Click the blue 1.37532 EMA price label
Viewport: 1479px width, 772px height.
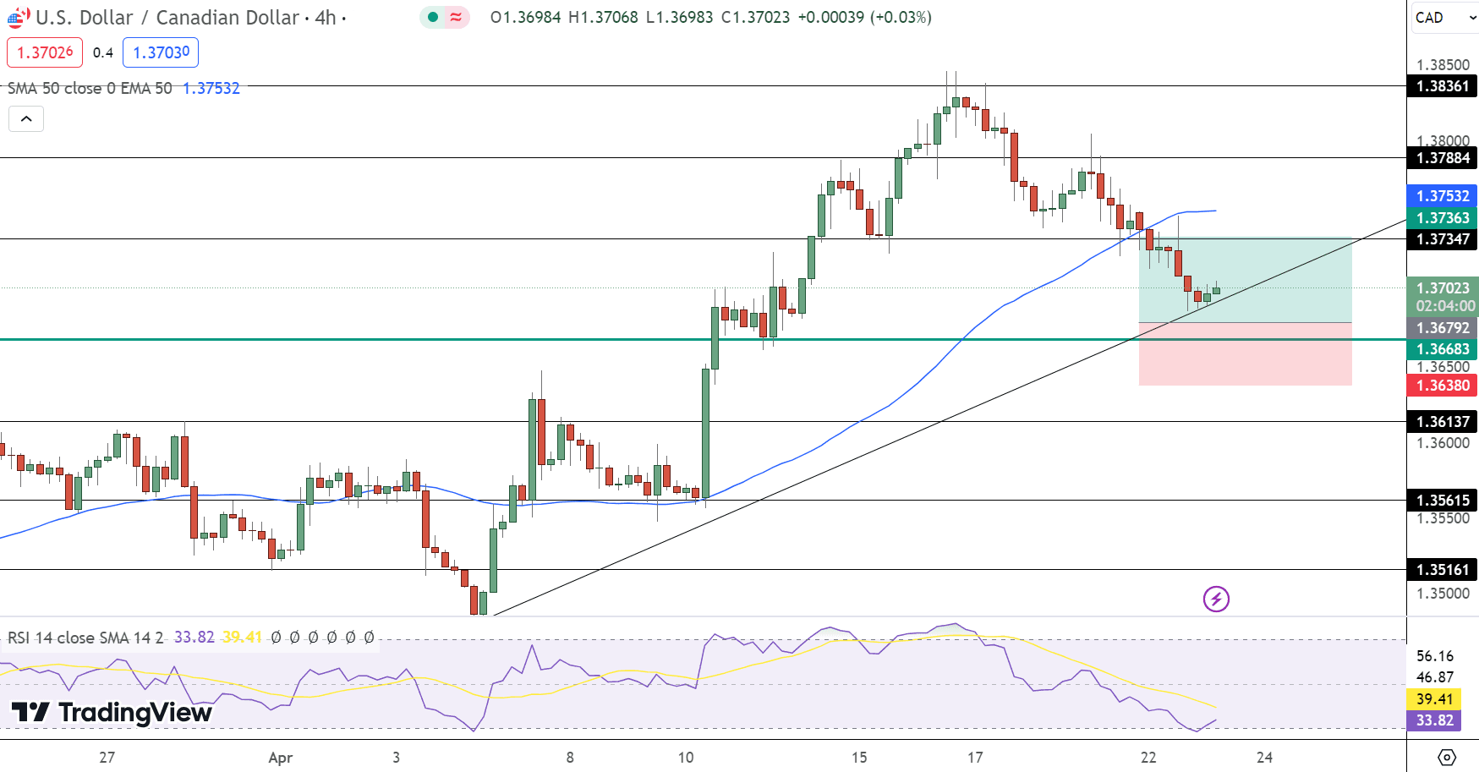[x=1443, y=196]
